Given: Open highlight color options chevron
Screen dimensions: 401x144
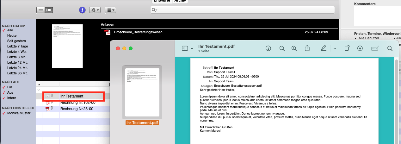Looking at the screenshot, I should pyautogui.click(x=335, y=48).
